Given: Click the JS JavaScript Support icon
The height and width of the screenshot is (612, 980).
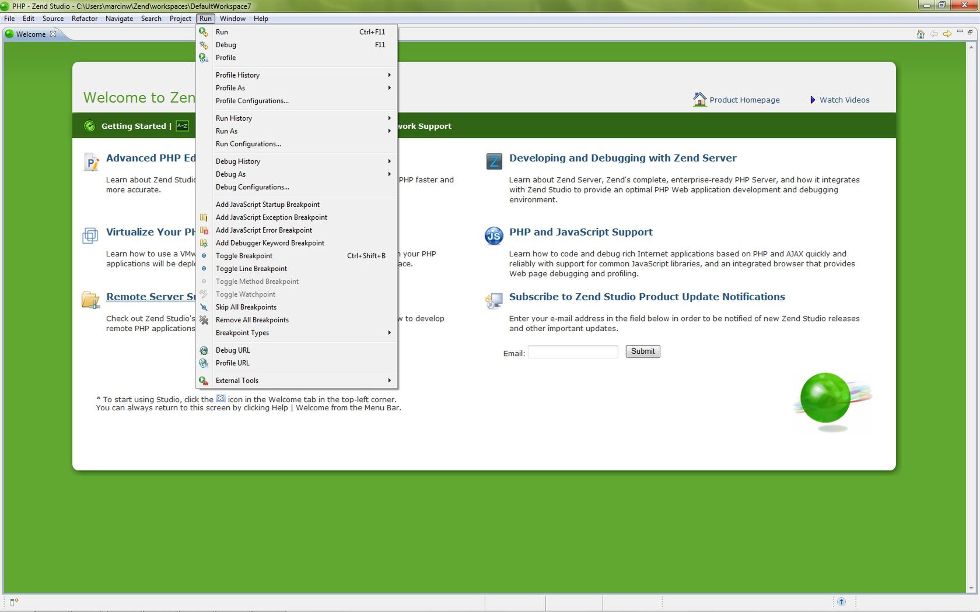Looking at the screenshot, I should click(x=494, y=235).
